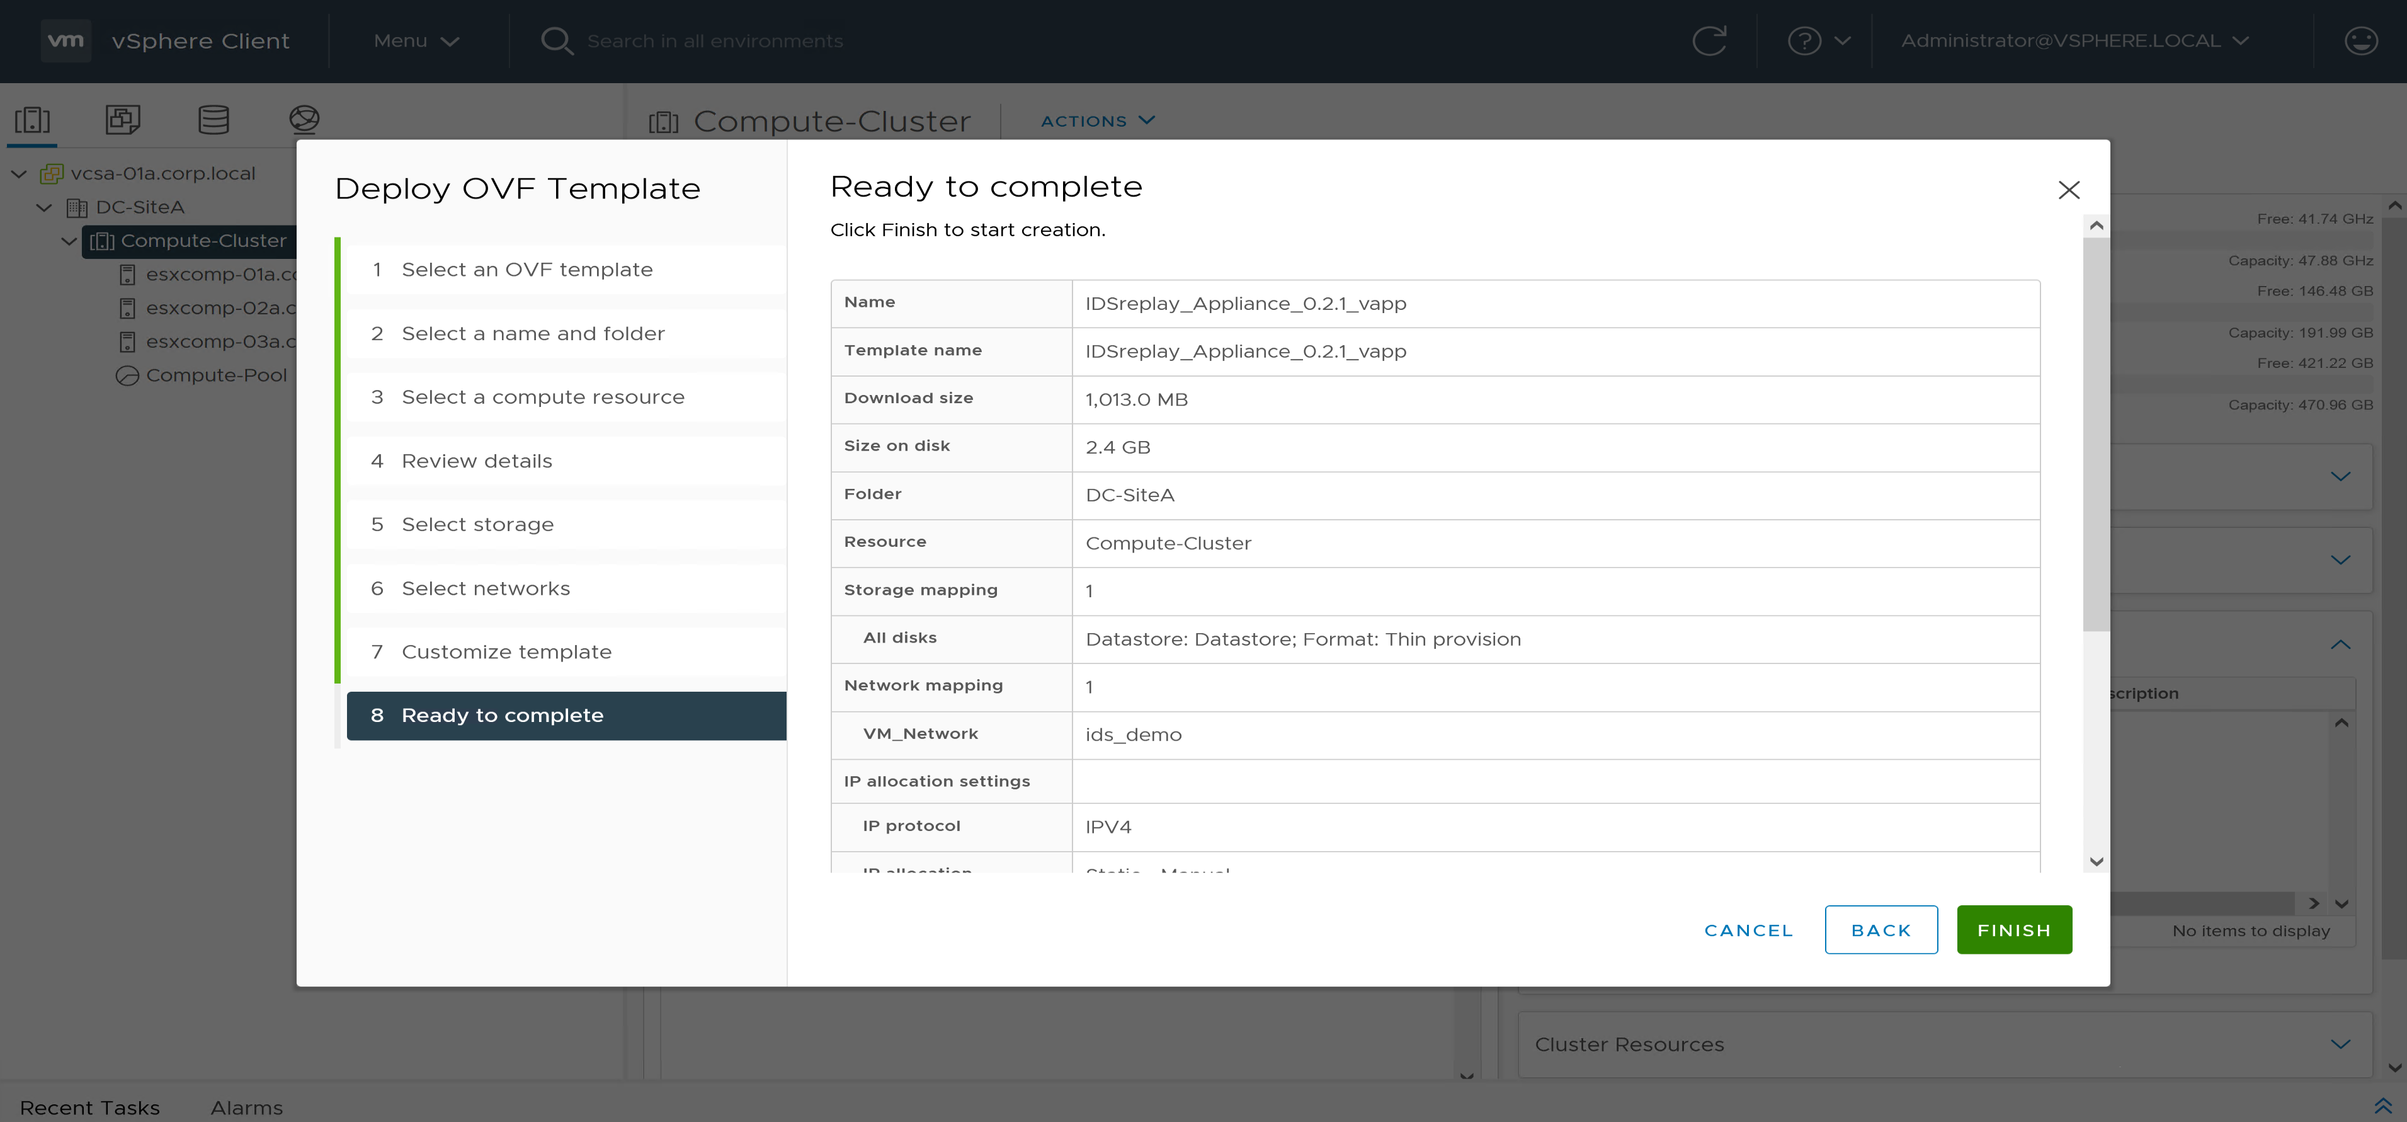2407x1122 pixels.
Task: Go to step 2 Select a name and folder
Action: (x=566, y=334)
